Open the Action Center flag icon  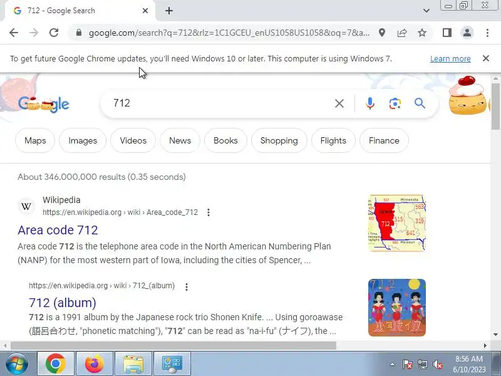(x=408, y=364)
